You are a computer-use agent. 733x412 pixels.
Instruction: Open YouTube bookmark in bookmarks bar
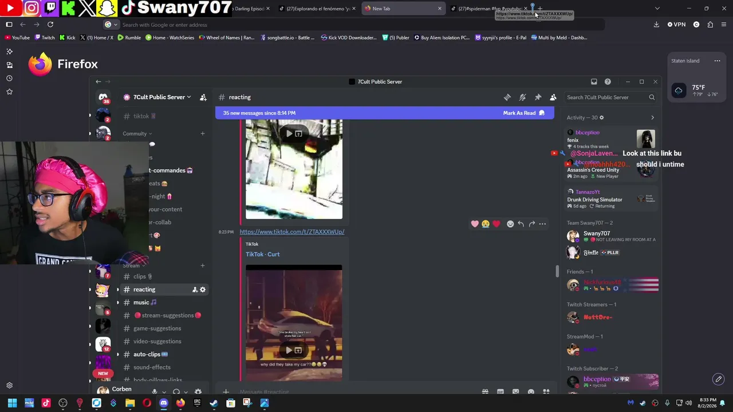(x=17, y=38)
